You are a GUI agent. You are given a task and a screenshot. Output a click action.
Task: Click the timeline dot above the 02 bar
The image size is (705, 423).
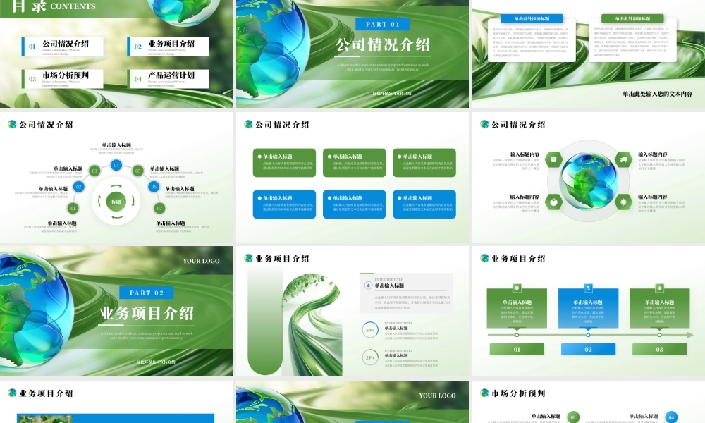(588, 335)
